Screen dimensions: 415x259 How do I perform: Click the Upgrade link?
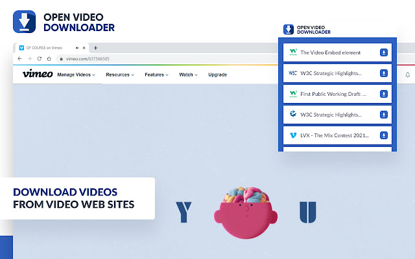tap(218, 75)
